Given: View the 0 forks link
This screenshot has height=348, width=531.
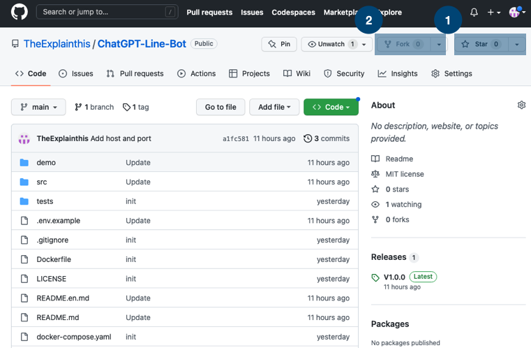Looking at the screenshot, I should click(x=390, y=220).
